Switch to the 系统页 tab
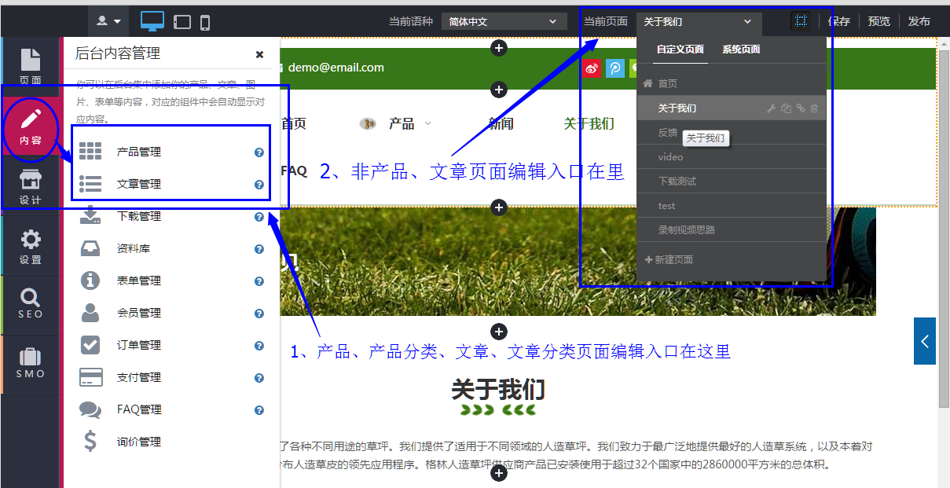 [743, 50]
